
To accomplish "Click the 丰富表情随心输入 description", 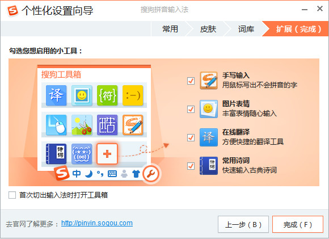I will 250,114.
